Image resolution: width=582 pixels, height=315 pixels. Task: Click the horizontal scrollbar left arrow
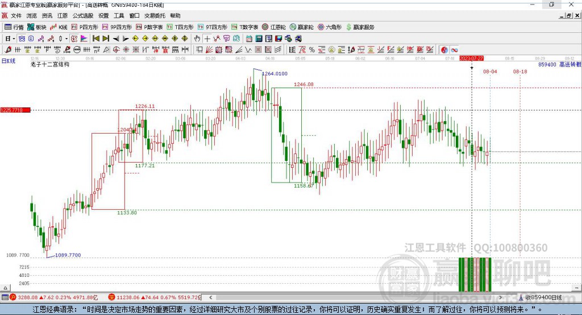211,297
